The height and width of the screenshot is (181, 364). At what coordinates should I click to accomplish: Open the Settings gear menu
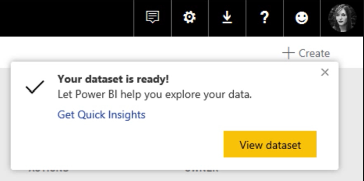[x=189, y=17]
